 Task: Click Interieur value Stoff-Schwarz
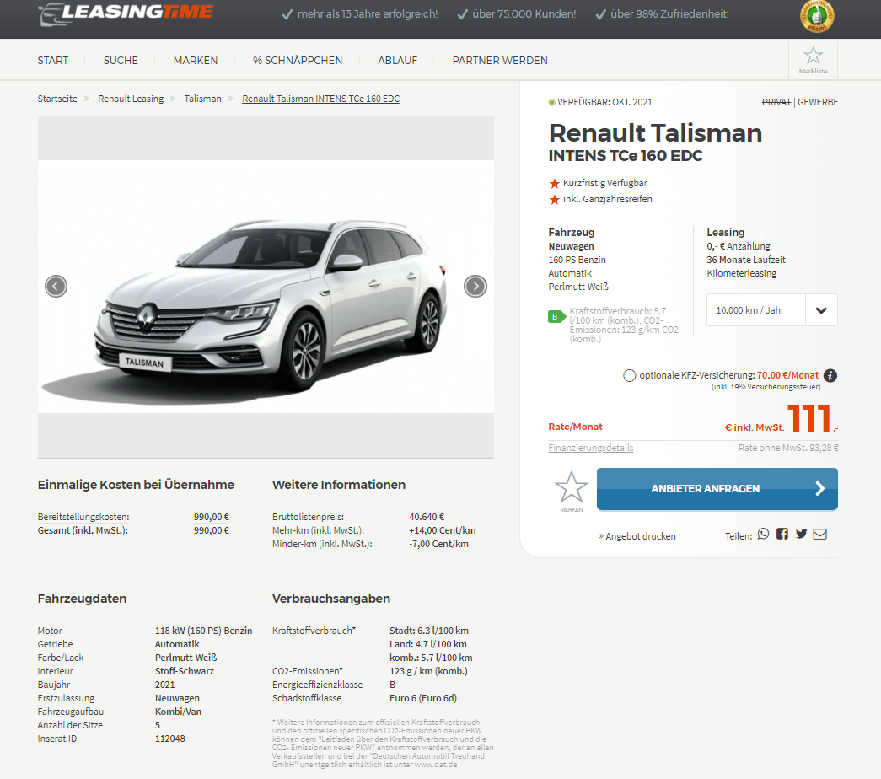point(185,671)
